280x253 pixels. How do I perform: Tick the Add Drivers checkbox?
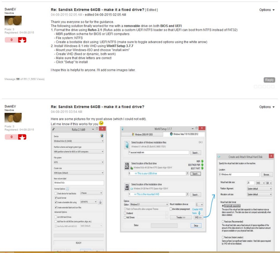pos(125,217)
